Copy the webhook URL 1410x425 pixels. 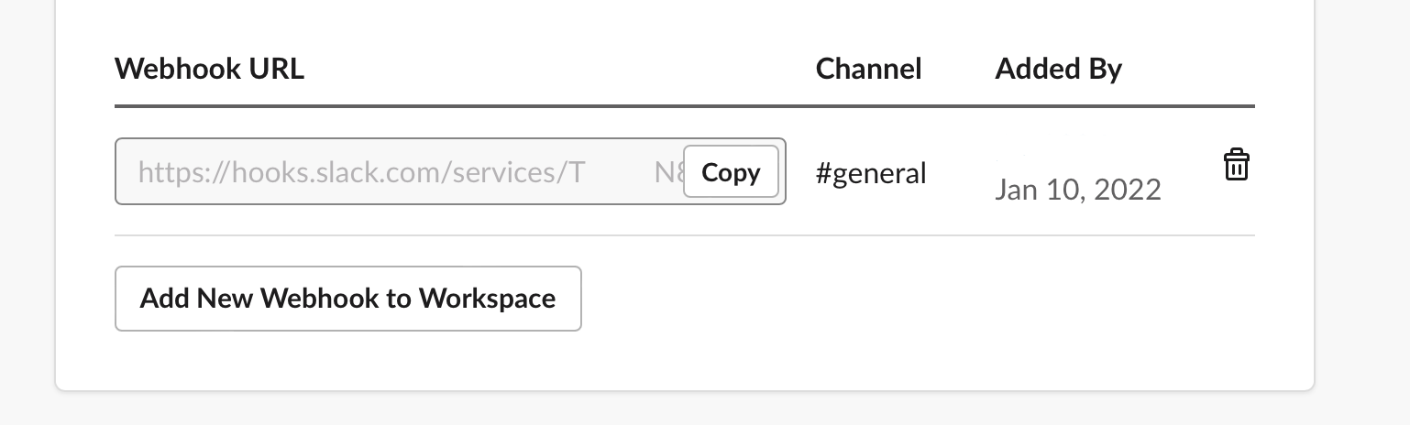(731, 172)
